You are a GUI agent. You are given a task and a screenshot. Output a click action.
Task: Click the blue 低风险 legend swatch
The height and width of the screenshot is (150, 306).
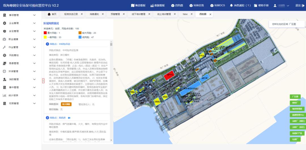[x=80, y=37]
